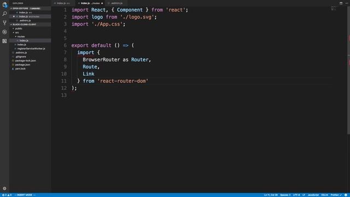This screenshot has width=350, height=197.
Task: Click the errors and warnings status indicator
Action: (7, 195)
